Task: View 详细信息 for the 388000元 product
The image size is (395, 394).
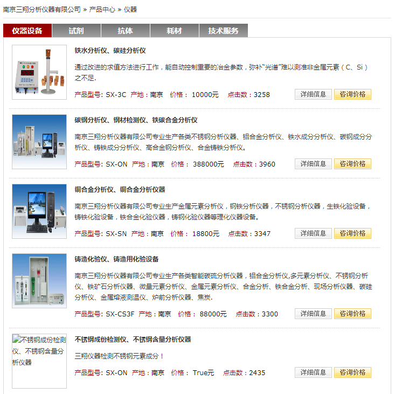Action: point(313,164)
